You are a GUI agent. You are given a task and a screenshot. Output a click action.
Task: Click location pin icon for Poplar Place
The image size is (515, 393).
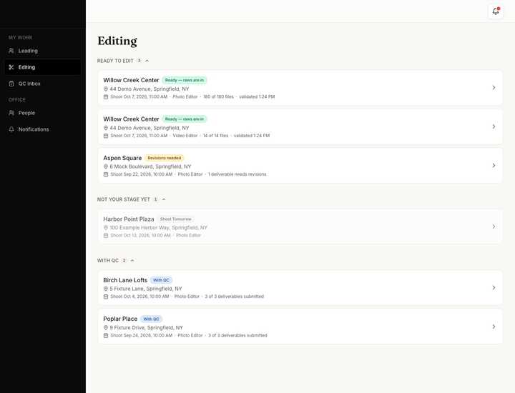[x=106, y=328]
